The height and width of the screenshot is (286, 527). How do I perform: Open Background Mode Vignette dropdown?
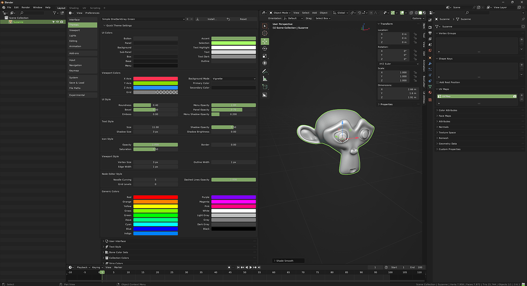[x=234, y=79]
